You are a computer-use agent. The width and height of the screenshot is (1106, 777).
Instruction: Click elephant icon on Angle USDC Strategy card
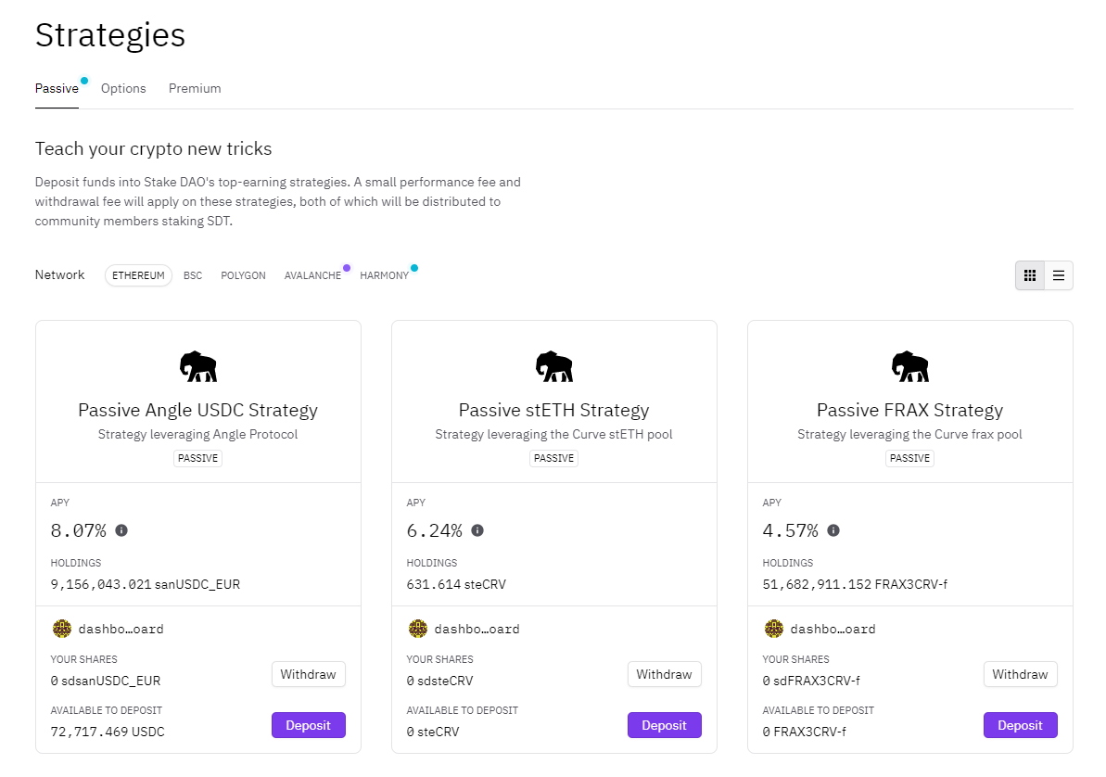point(197,366)
